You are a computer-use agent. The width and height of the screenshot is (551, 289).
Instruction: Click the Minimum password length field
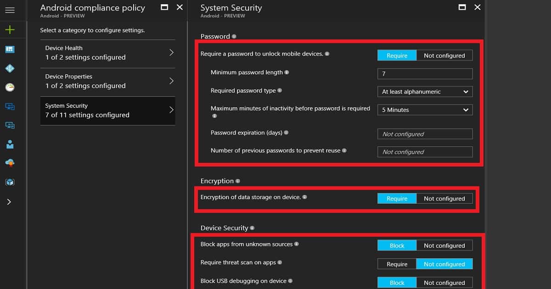pos(425,74)
